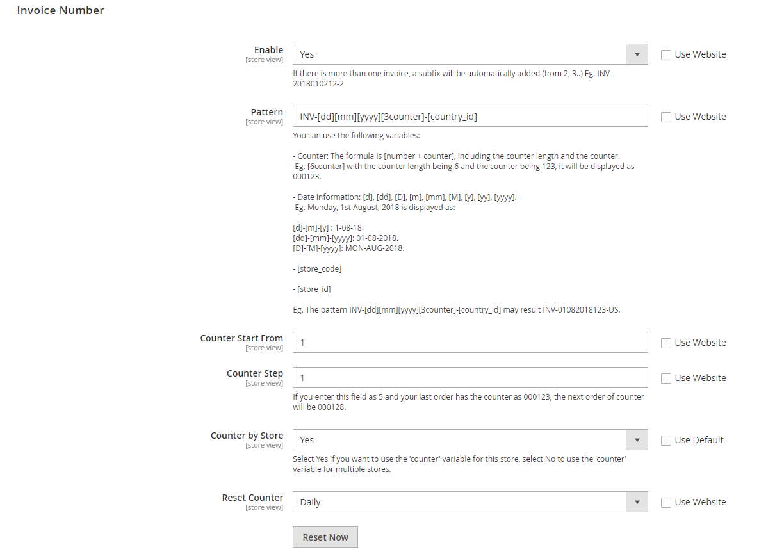Click the Enable dropdown arrow

[637, 54]
